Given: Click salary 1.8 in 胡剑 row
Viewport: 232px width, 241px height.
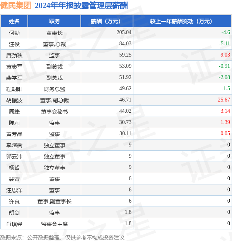Looking at the screenshot, I should click(x=128, y=212).
